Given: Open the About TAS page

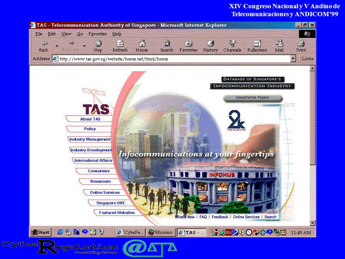Looking at the screenshot, I should coord(90,119).
